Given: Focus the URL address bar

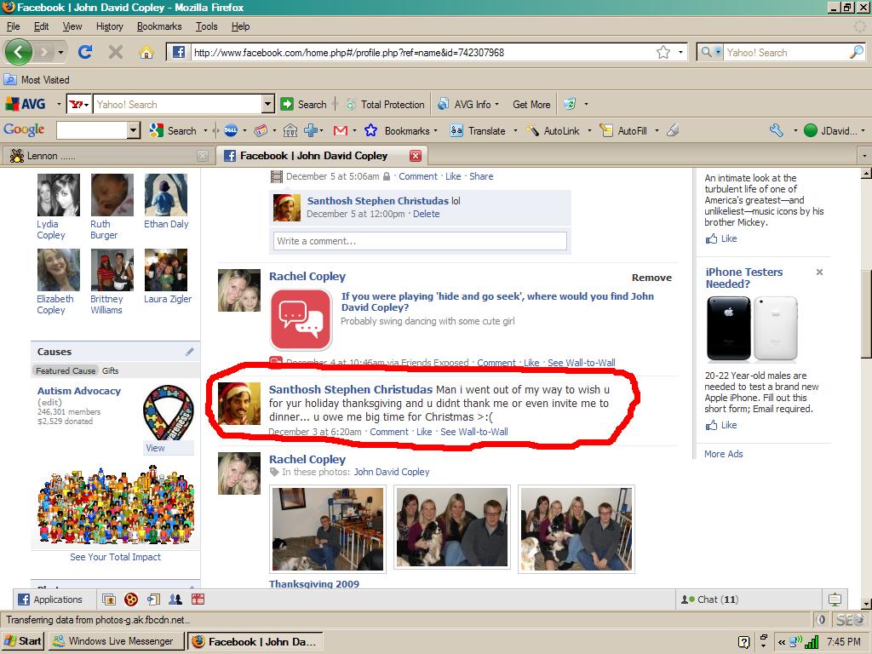Looking at the screenshot, I should 422,52.
